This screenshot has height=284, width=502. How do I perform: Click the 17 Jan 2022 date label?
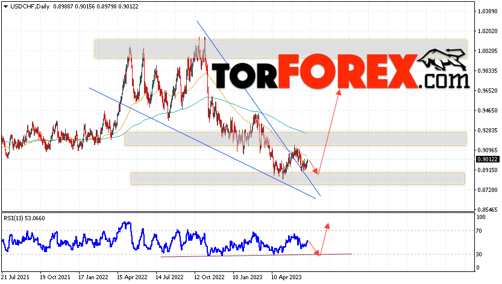point(93,277)
